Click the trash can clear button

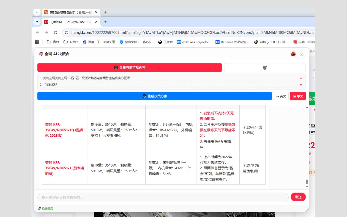(265, 68)
